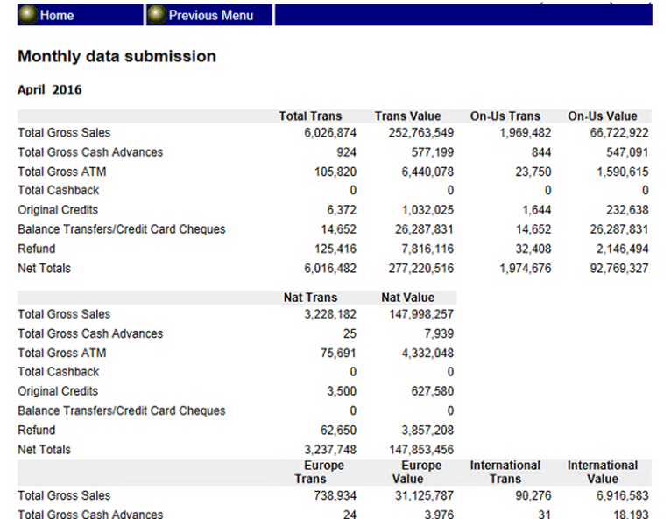Select the On-Us Value column header
The width and height of the screenshot is (671, 519).
(x=603, y=116)
